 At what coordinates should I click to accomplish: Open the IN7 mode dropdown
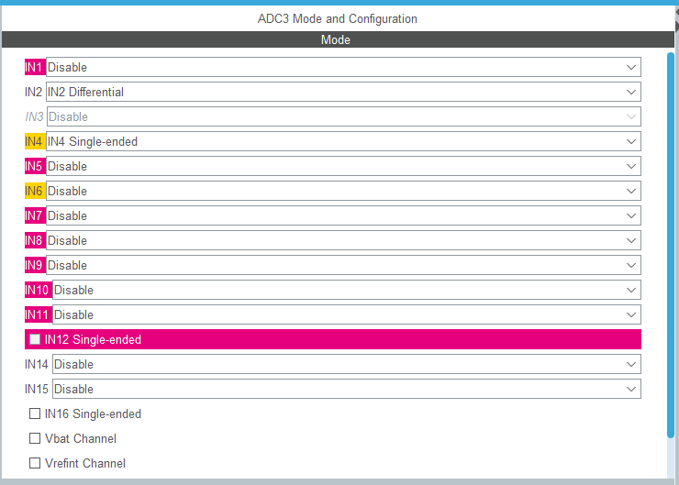pos(343,215)
